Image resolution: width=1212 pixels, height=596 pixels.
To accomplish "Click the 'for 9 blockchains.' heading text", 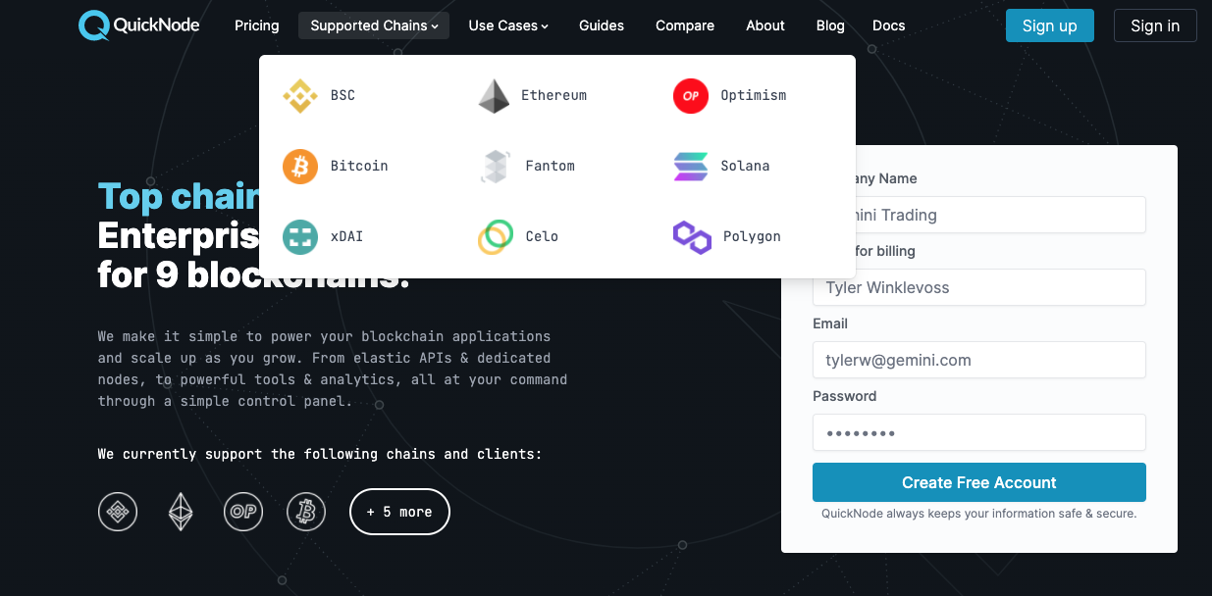I will (x=253, y=274).
